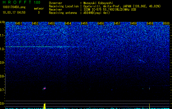This screenshot has width=172, height=109.
Task: Click the Ogata-vill. Akita-Pref. JAPAN location text
Action: point(122,6)
